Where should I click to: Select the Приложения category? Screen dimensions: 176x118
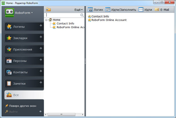pos(24,49)
